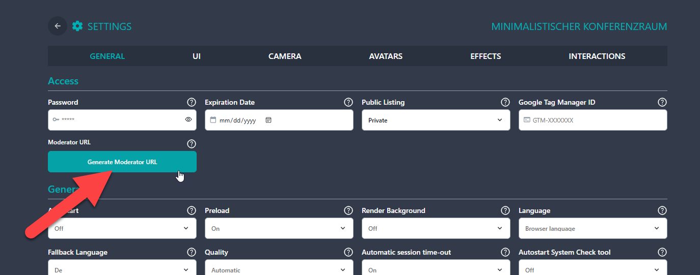Click the Settings gear icon
This screenshot has width=700, height=275.
77,26
